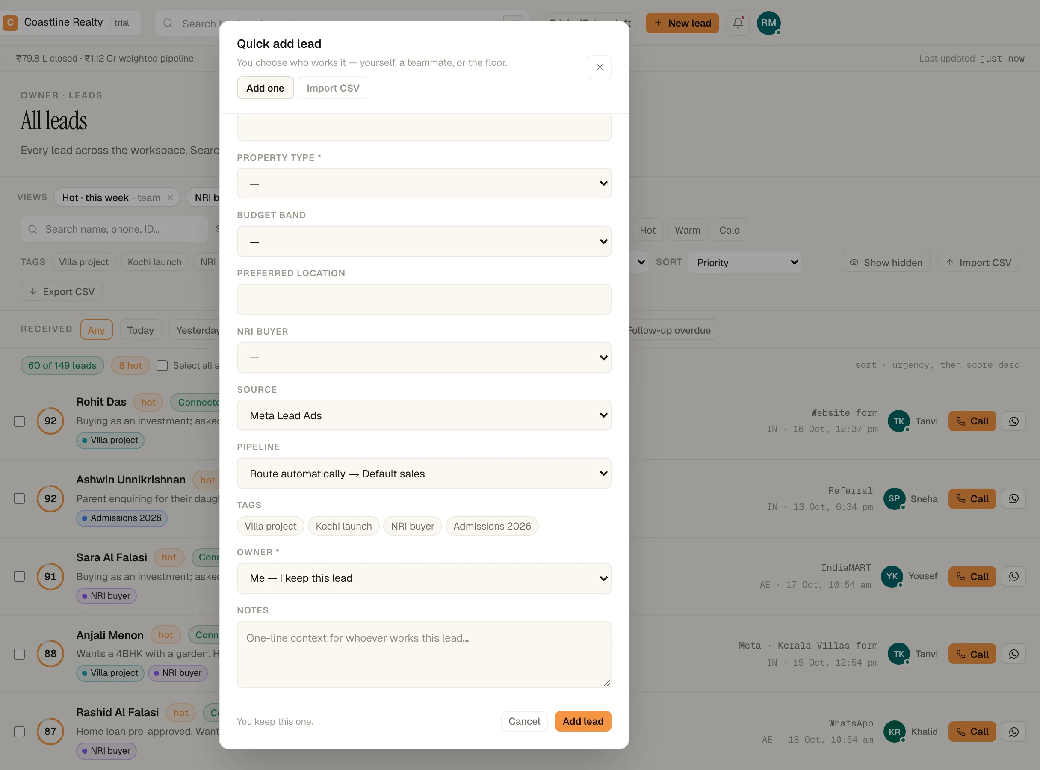This screenshot has height=770, width=1040.
Task: Tick the Select all checkbox
Action: (x=162, y=365)
